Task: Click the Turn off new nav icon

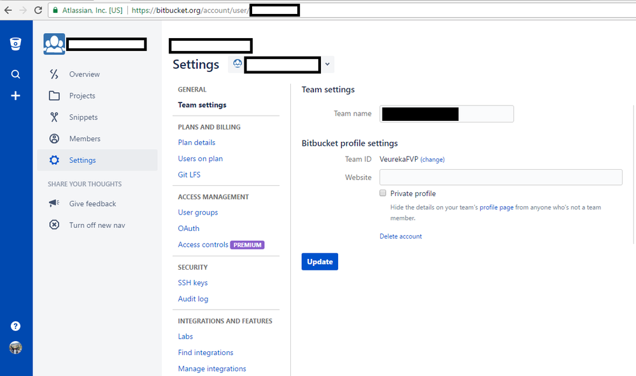Action: coord(54,225)
